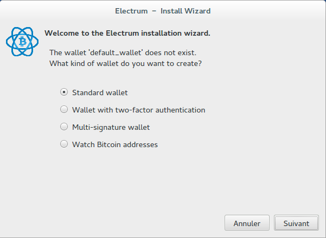Click the Electrum Bitcoin atom logo
Screen dimensions: 326x238
click(21, 41)
